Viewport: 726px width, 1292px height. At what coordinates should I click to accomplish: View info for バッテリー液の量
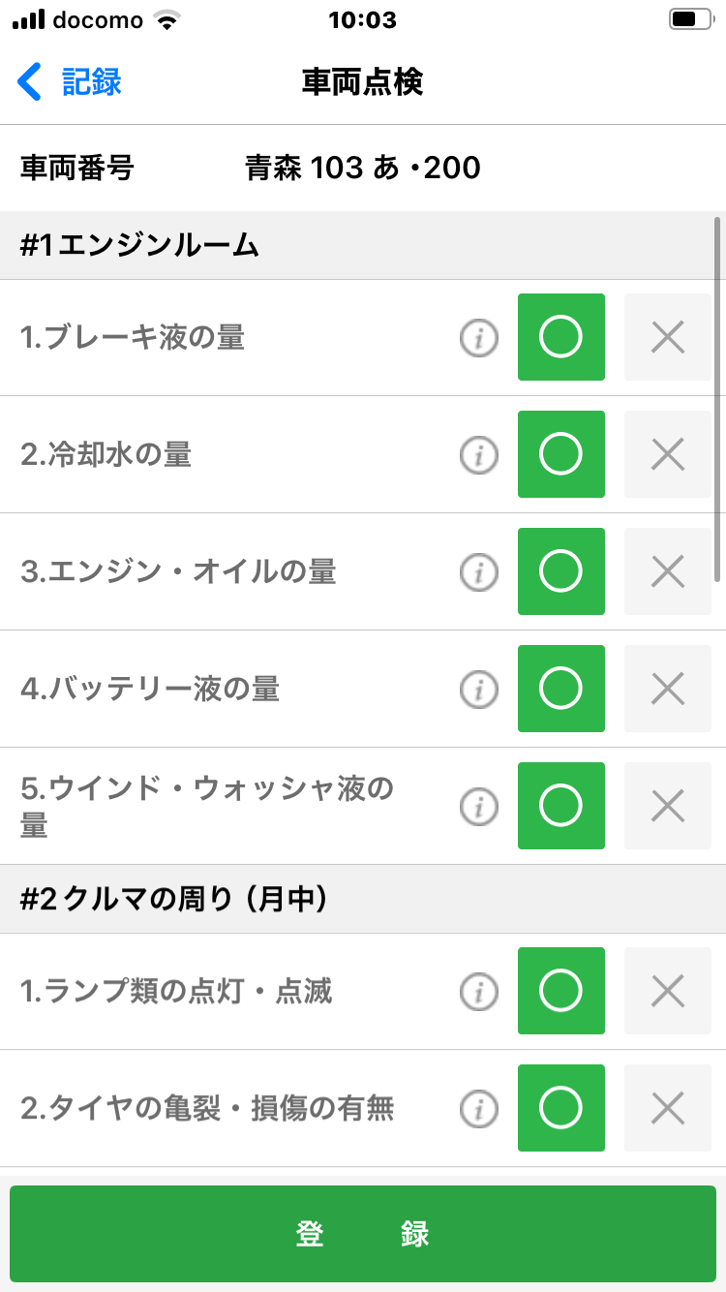coord(478,689)
